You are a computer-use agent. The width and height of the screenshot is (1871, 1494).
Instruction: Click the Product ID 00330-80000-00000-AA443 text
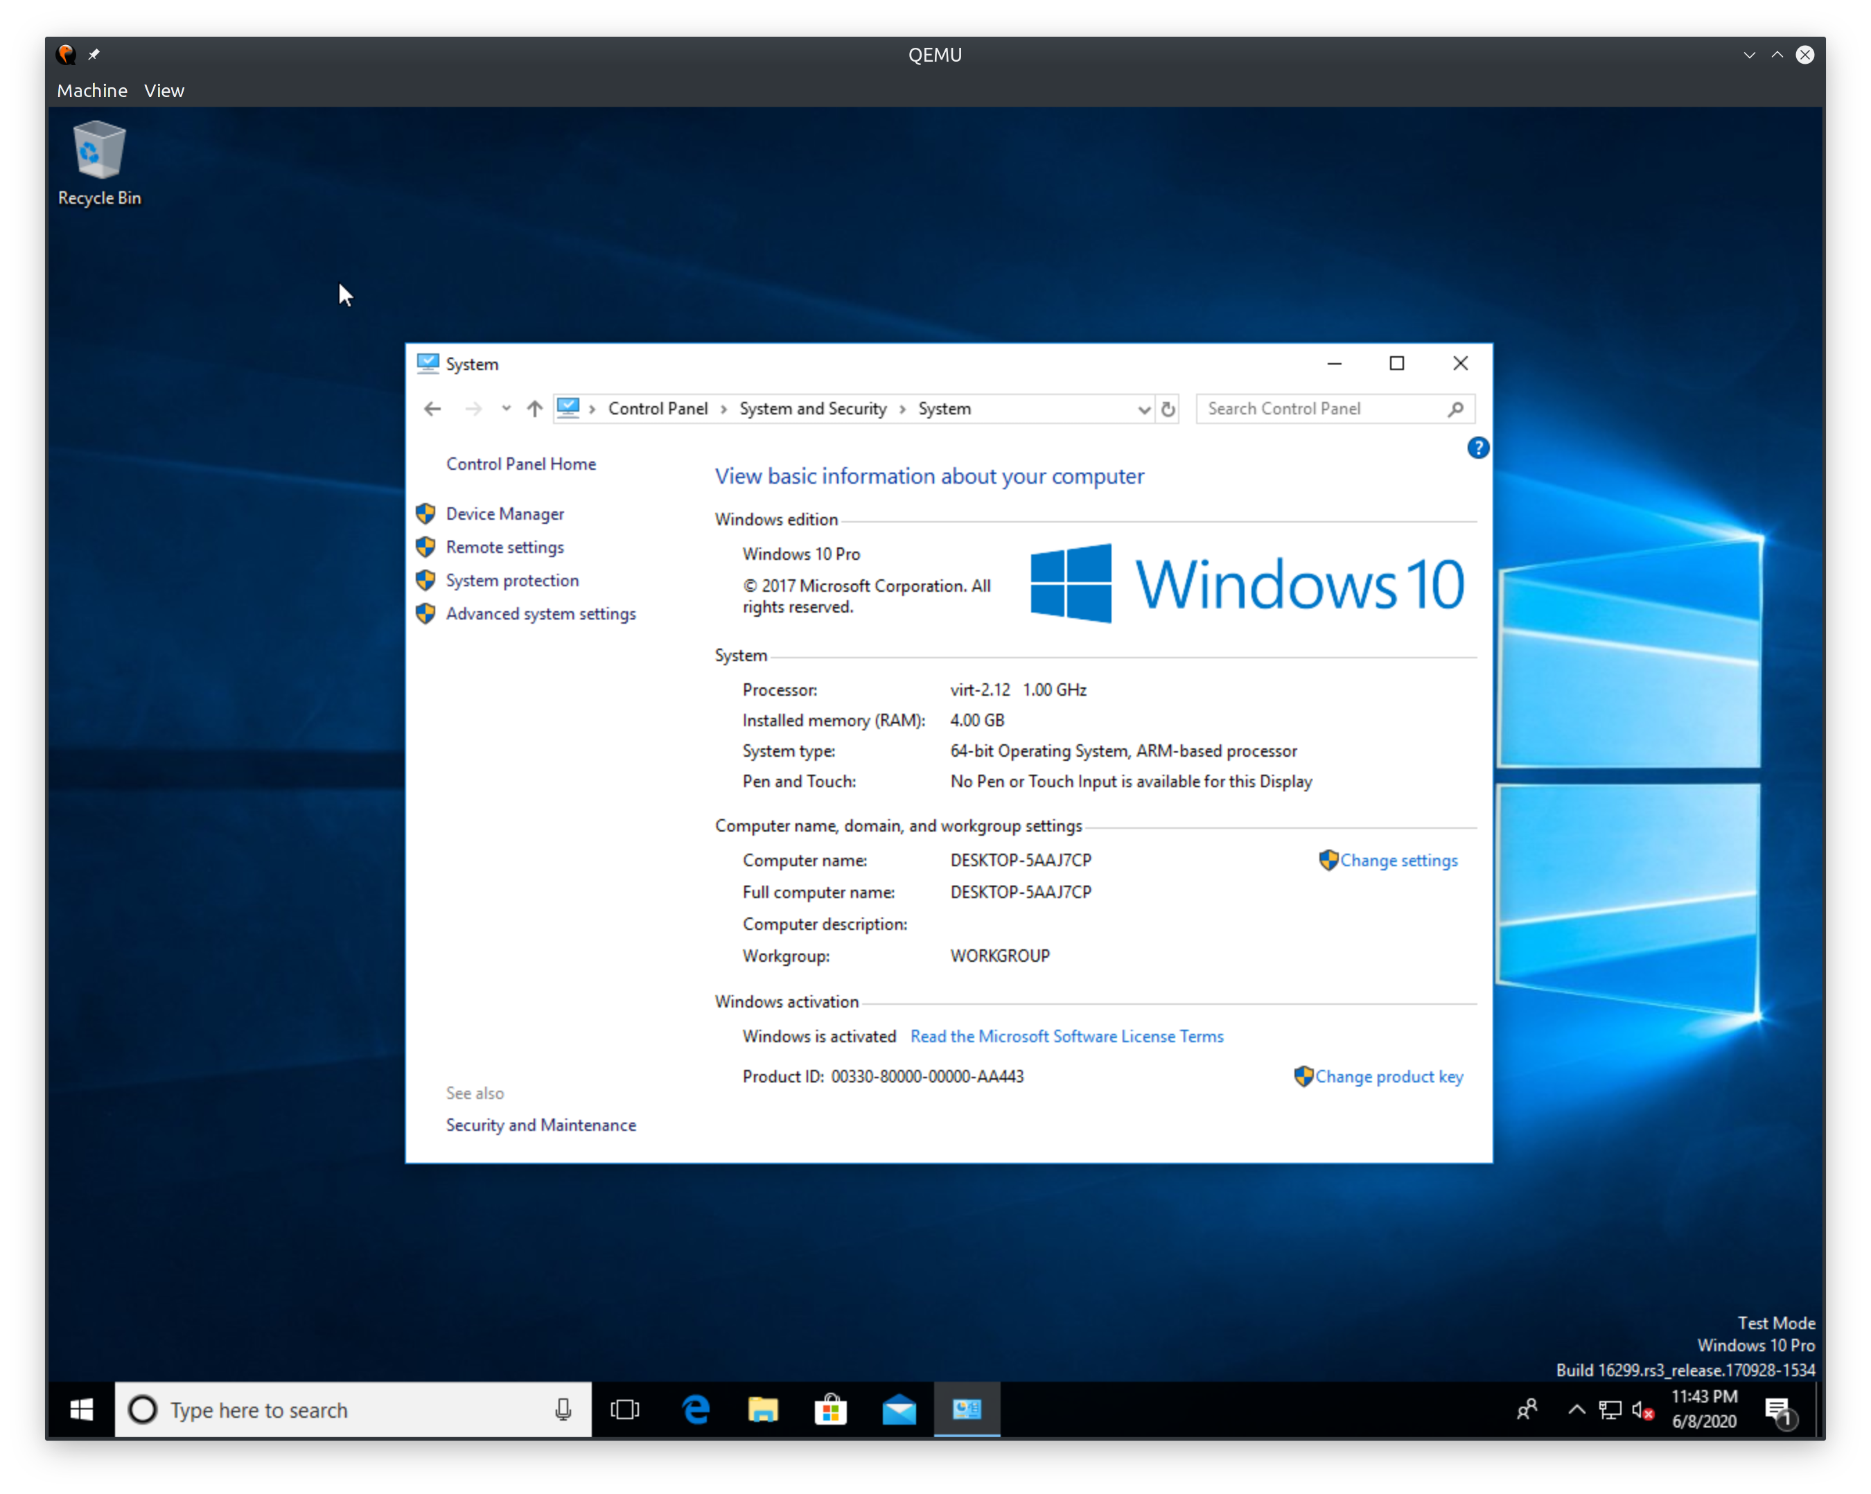tap(884, 1077)
